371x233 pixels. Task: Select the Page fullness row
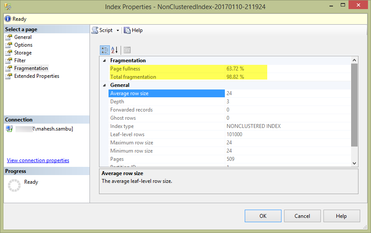click(x=230, y=69)
